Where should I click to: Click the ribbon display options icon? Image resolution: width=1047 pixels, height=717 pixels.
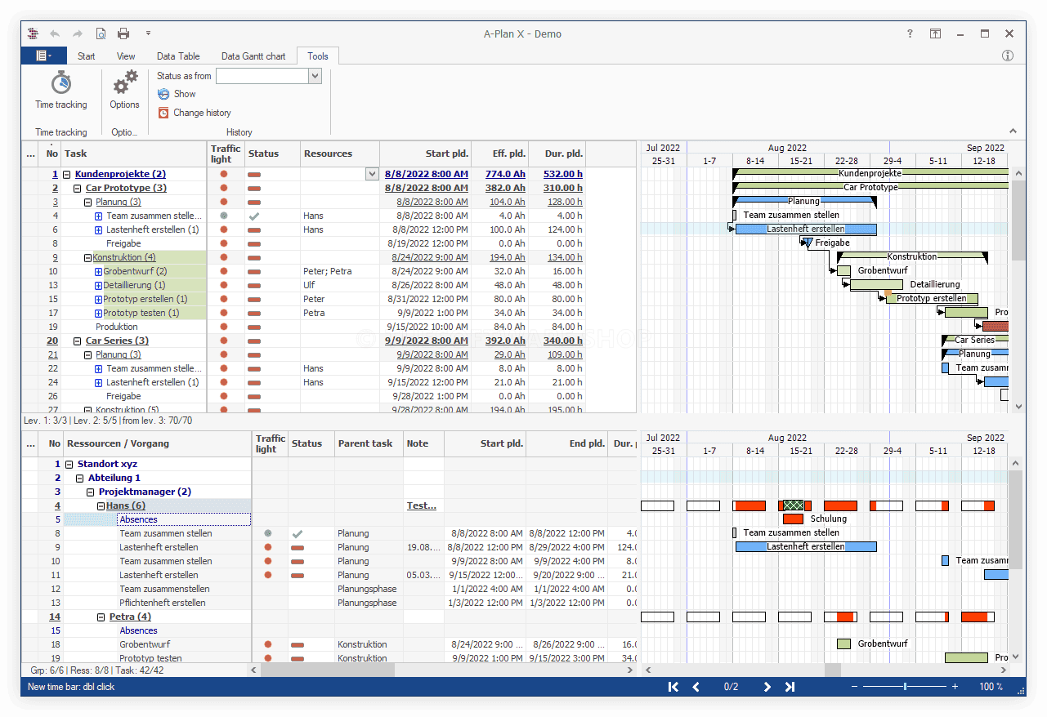click(935, 33)
